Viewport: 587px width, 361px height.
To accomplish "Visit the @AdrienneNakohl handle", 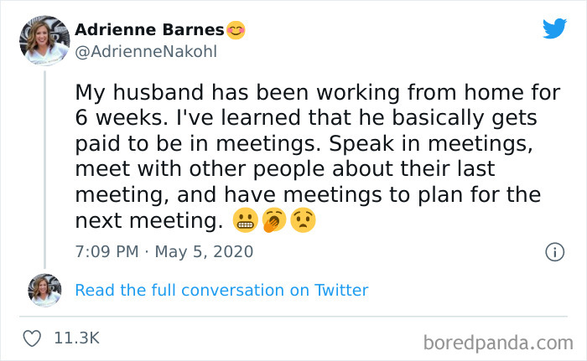I will (146, 52).
